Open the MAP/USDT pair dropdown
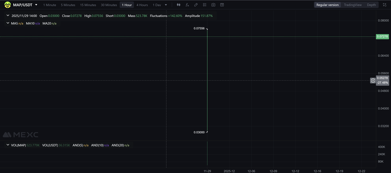 coord(36,5)
